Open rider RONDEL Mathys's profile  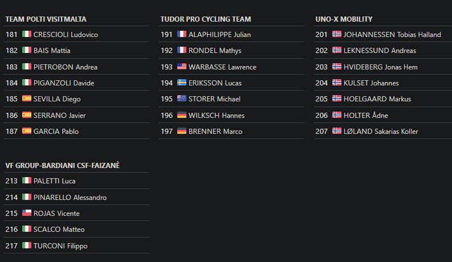[215, 50]
